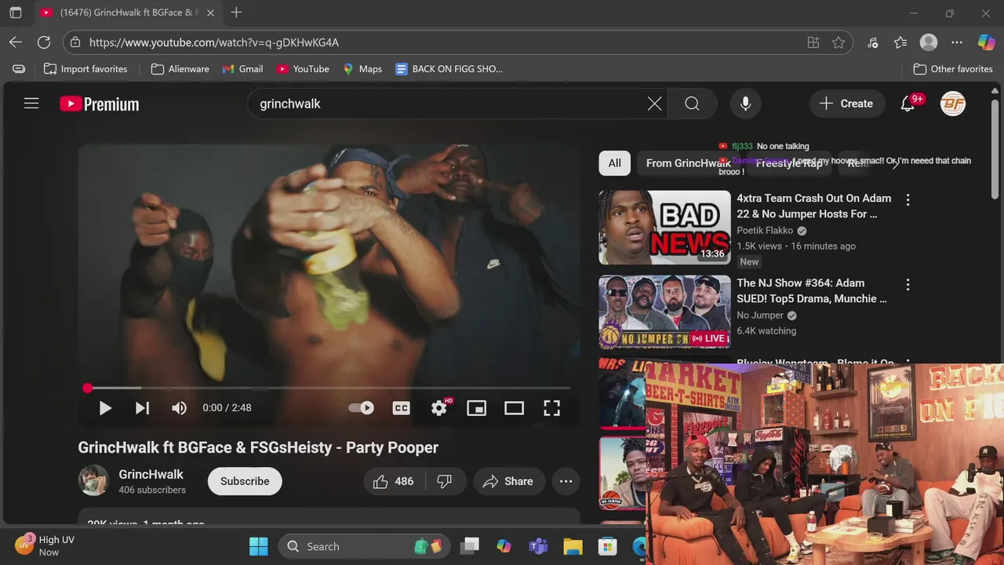Select the From GrincHwalk chip
Screen dimensions: 1004x565
pos(688,163)
